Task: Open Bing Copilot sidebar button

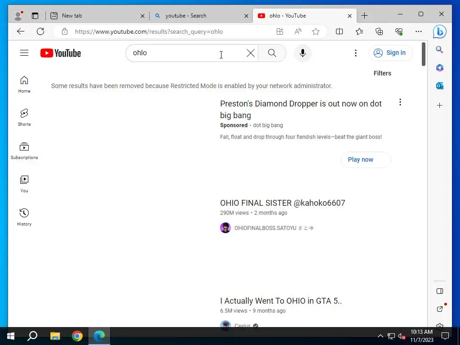Action: [x=439, y=32]
